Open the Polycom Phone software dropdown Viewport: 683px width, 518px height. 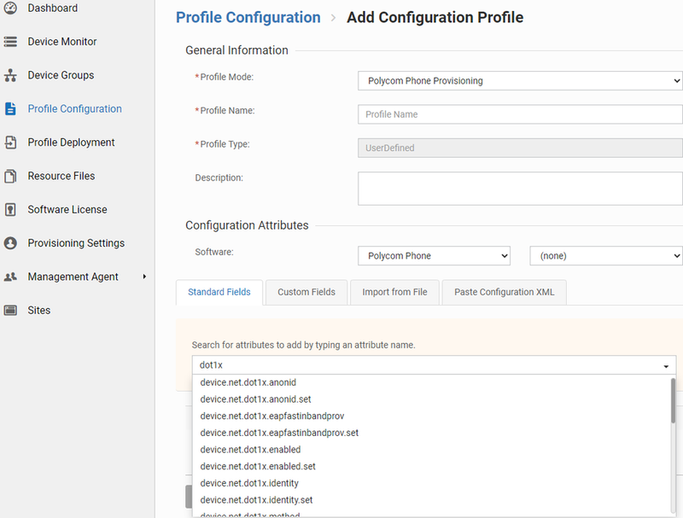[434, 256]
